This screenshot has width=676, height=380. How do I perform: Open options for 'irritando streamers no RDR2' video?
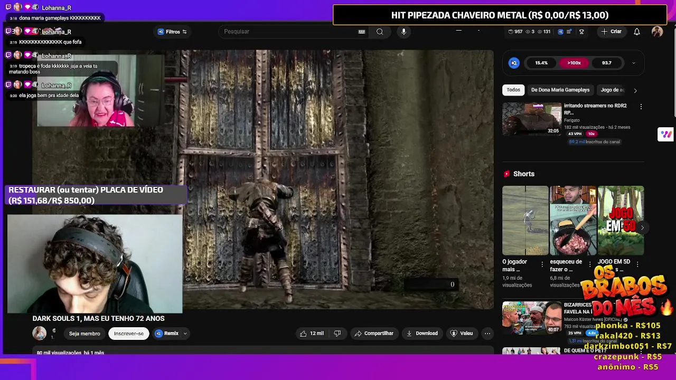pyautogui.click(x=641, y=107)
